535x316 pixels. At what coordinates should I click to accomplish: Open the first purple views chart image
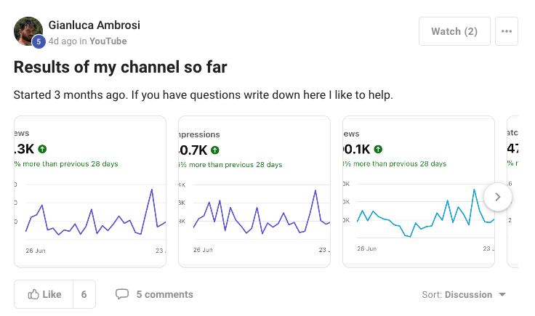click(90, 192)
